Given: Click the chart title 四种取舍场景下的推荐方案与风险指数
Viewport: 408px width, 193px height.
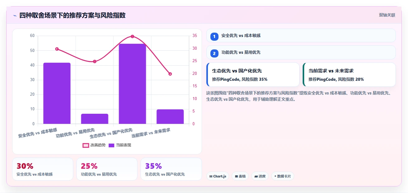Looking at the screenshot, I should (72, 16).
